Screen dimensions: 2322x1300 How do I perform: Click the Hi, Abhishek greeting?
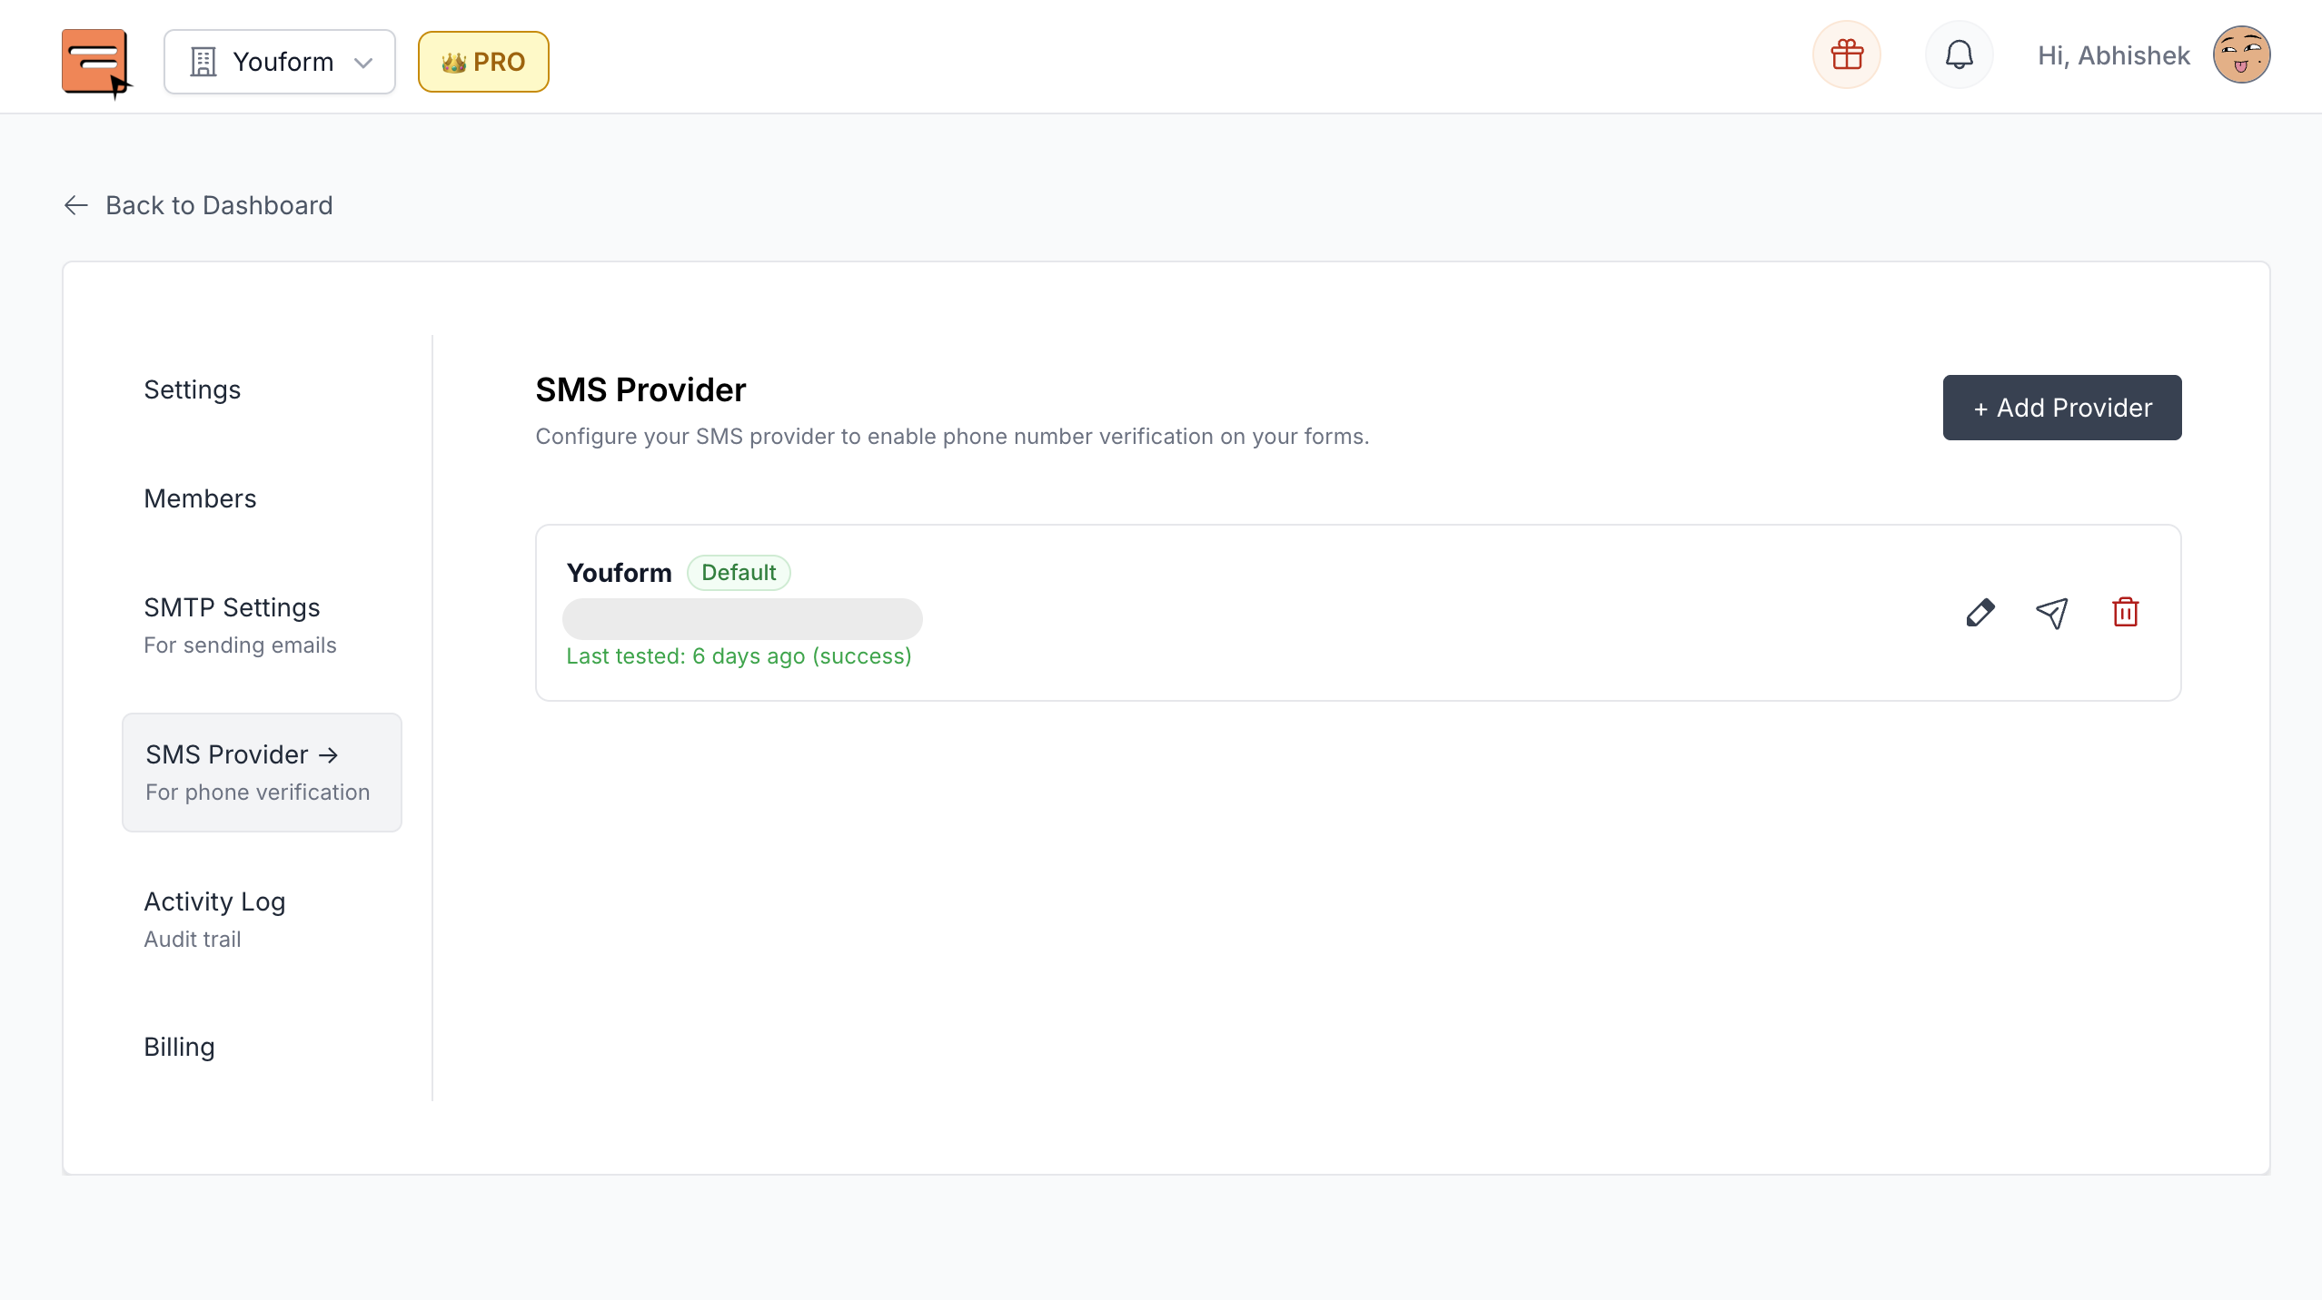click(x=2114, y=56)
